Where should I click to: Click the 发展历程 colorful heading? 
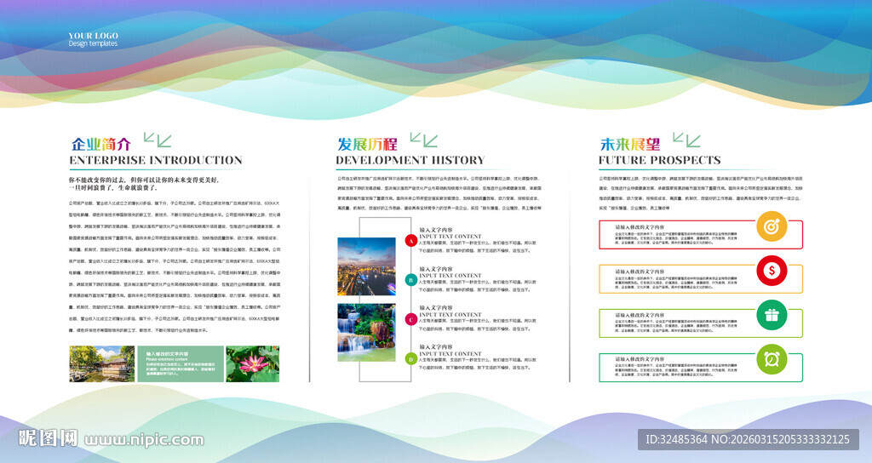pos(367,145)
